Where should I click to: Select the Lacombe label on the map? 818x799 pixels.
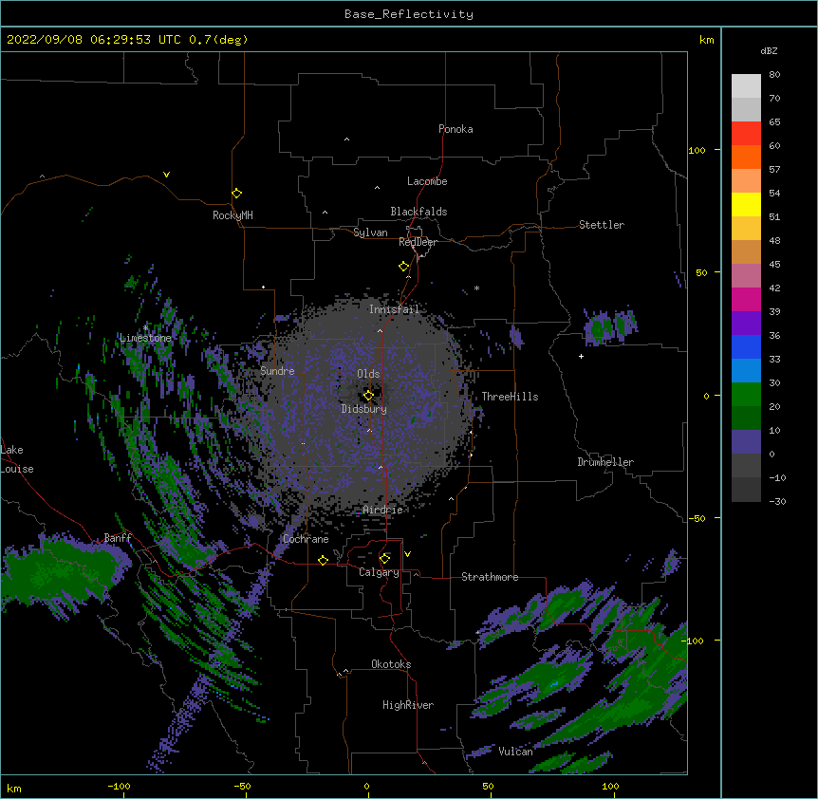click(x=427, y=181)
